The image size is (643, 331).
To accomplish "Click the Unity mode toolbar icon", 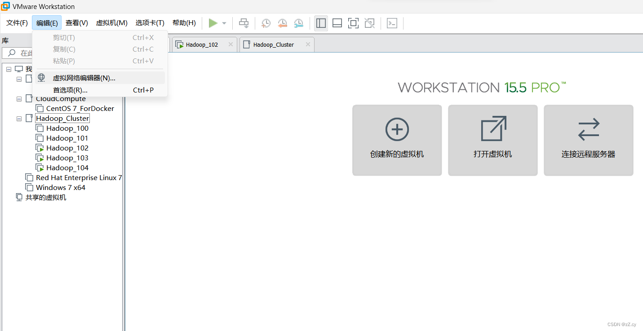I will click(x=369, y=23).
